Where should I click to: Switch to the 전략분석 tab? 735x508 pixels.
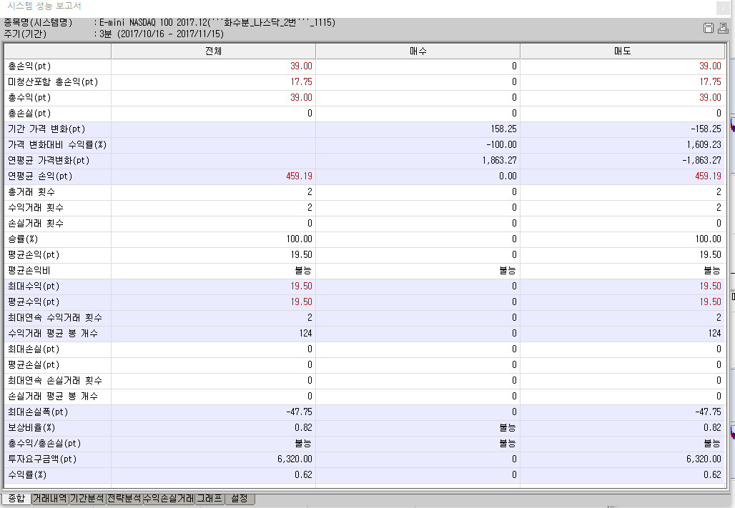click(124, 498)
